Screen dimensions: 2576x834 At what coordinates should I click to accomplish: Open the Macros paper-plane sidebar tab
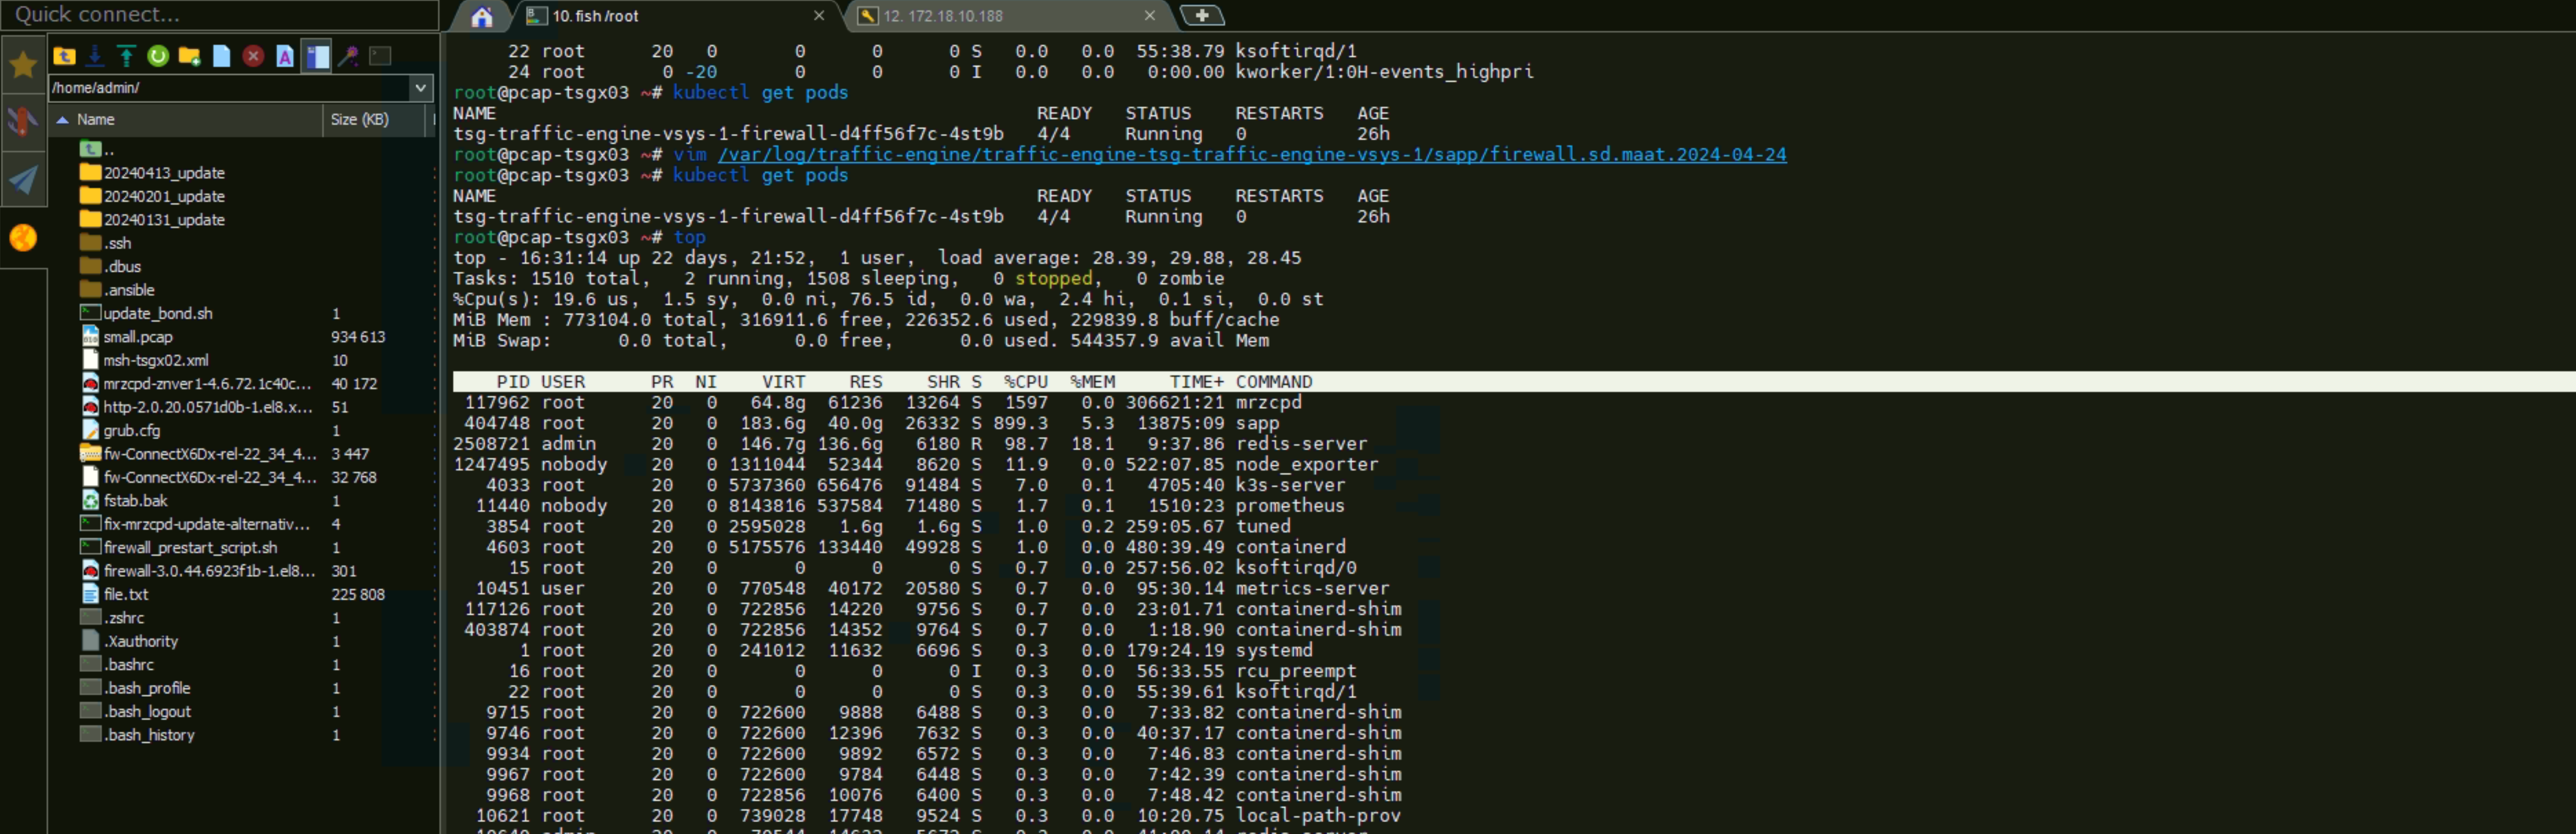coord(23,180)
